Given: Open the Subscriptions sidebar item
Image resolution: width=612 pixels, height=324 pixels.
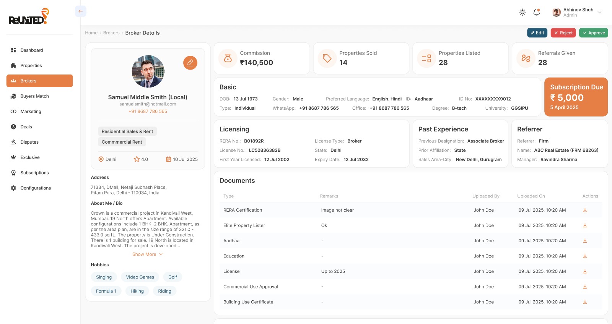Looking at the screenshot, I should [34, 173].
